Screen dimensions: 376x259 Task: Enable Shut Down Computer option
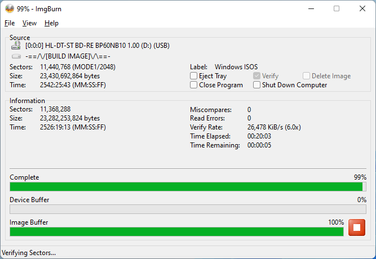(256, 85)
